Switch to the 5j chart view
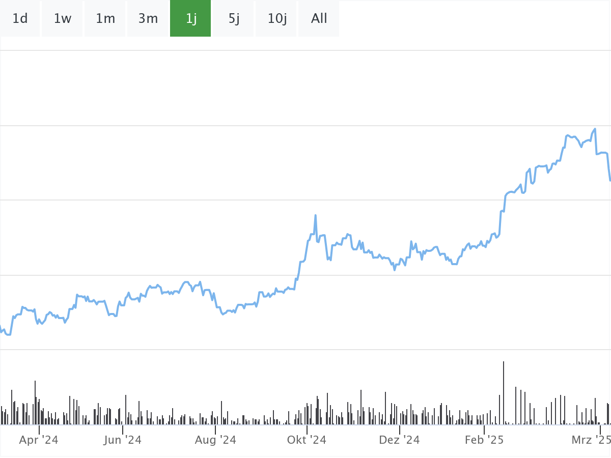 233,18
